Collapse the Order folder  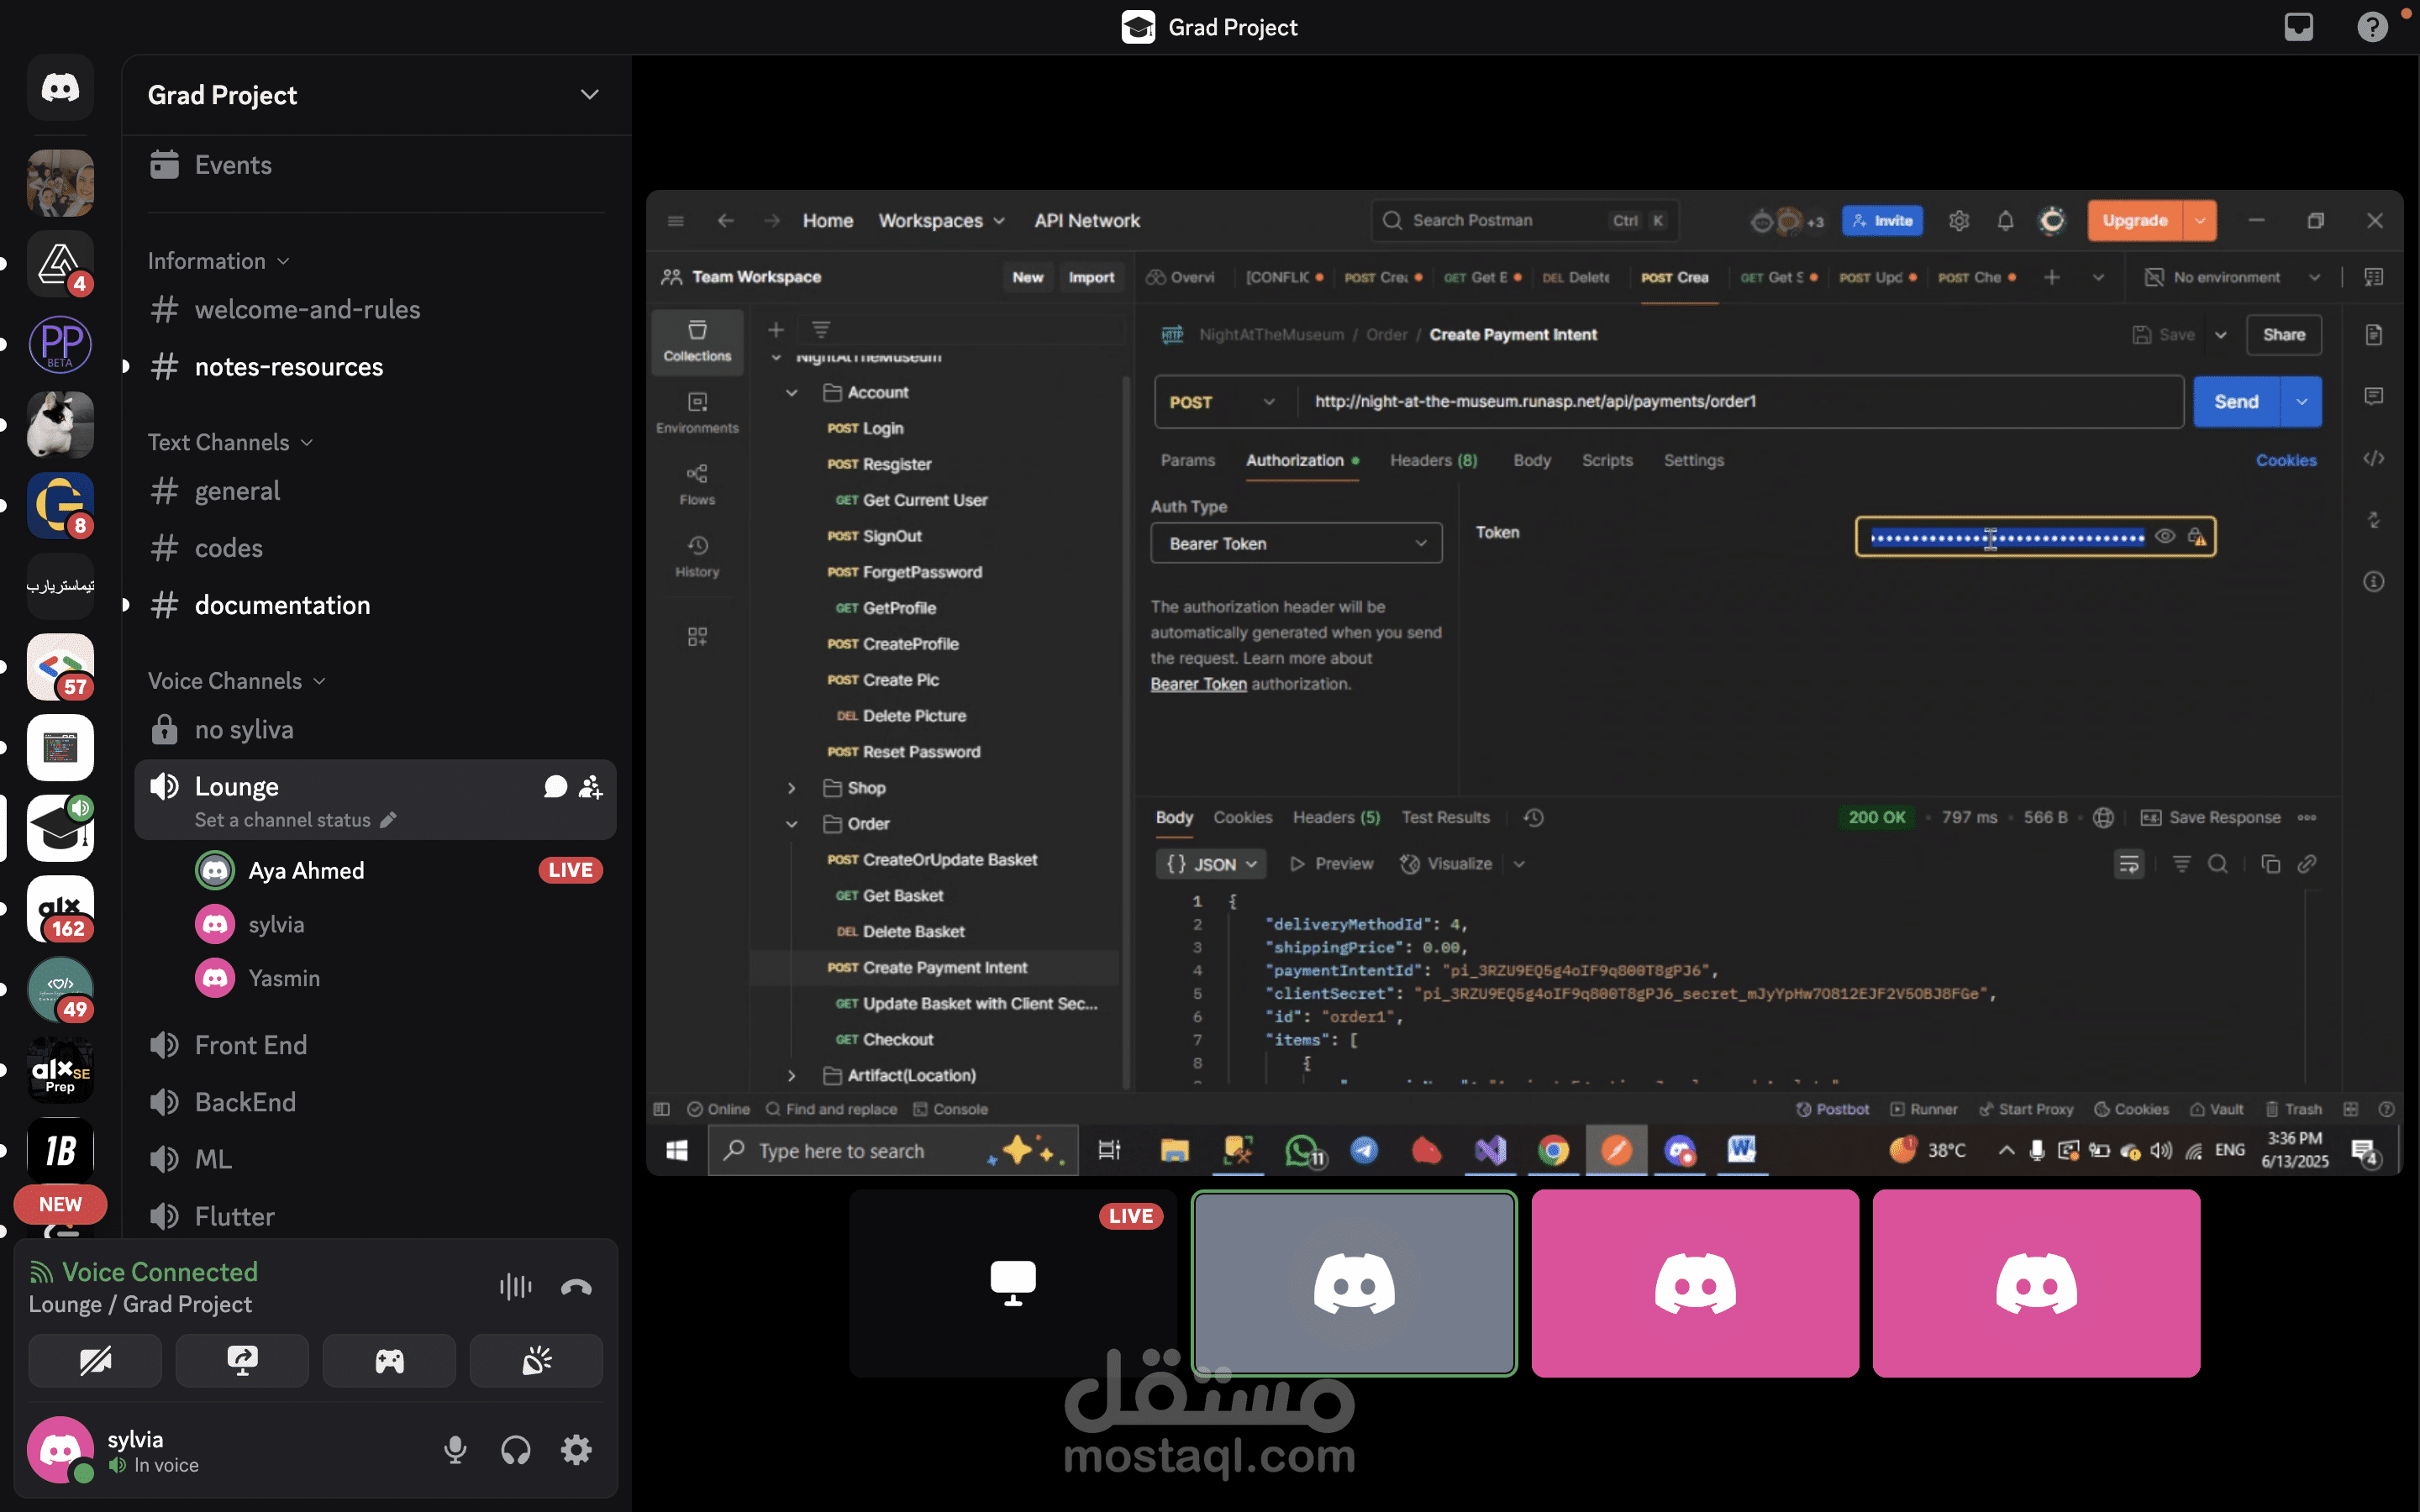[791, 824]
